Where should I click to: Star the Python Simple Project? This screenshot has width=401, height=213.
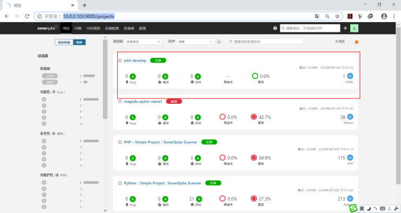pyautogui.click(x=120, y=183)
